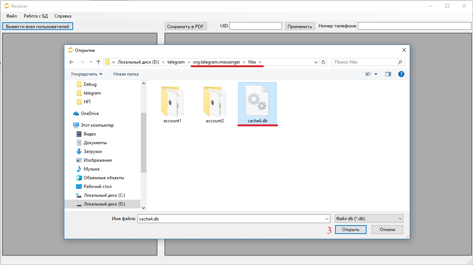The width and height of the screenshot is (473, 265).
Task: Expand the file name history dropdown
Action: click(327, 219)
